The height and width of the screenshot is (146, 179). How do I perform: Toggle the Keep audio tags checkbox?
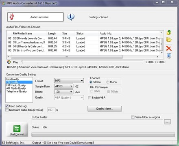coord(7,106)
